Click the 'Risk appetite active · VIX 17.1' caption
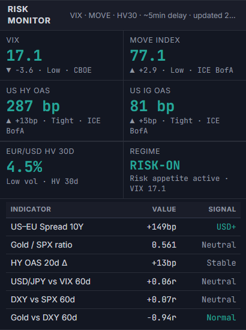 [x=179, y=183]
